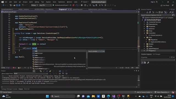Click the search magnifier in Solution Explorer search box
176x99 pixels.
(x=173, y=15)
